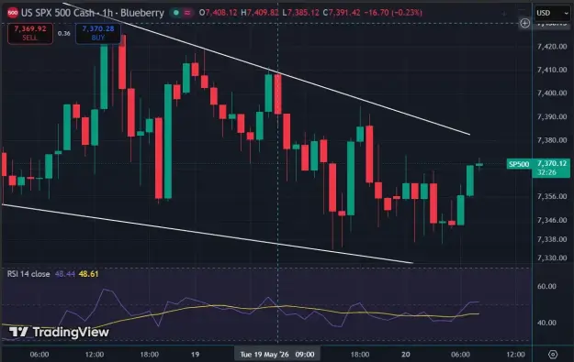Click the 19 date label on the time axis

(196, 355)
